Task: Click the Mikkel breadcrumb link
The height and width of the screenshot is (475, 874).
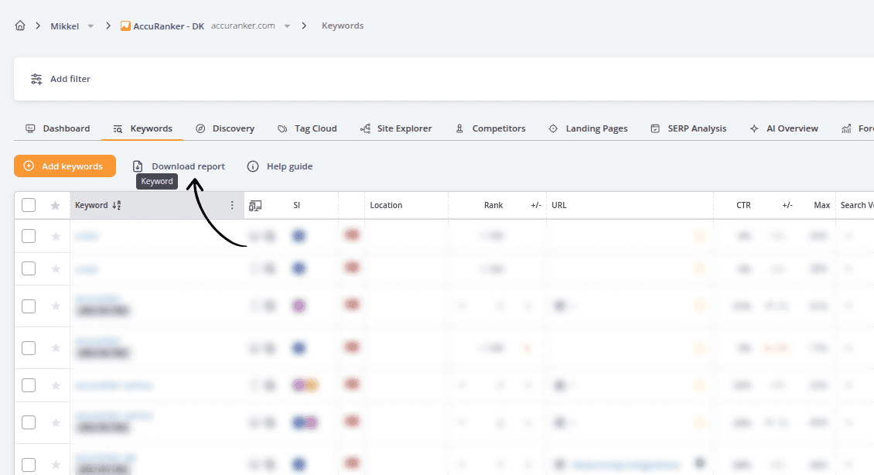Action: click(65, 26)
